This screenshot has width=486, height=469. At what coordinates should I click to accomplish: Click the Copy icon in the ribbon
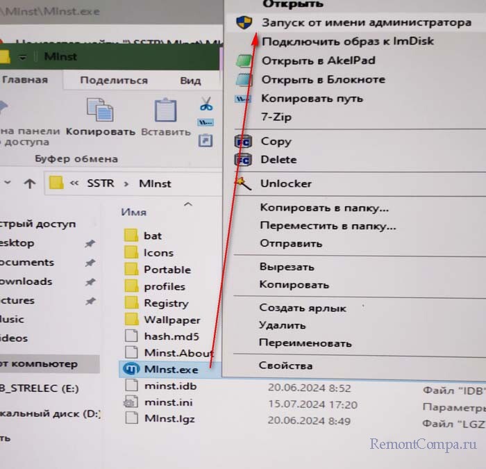tap(100, 110)
